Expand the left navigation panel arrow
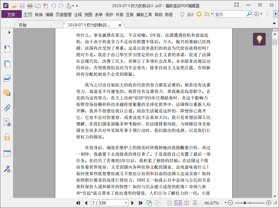 tap(9, 32)
